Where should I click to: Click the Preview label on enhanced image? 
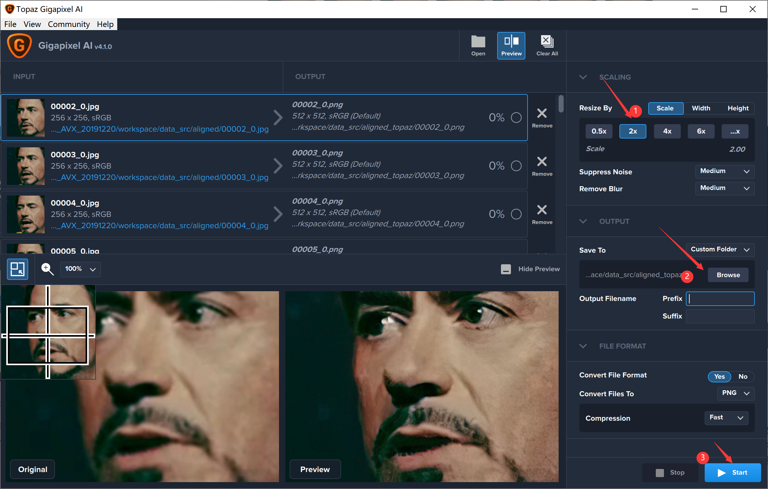click(315, 469)
